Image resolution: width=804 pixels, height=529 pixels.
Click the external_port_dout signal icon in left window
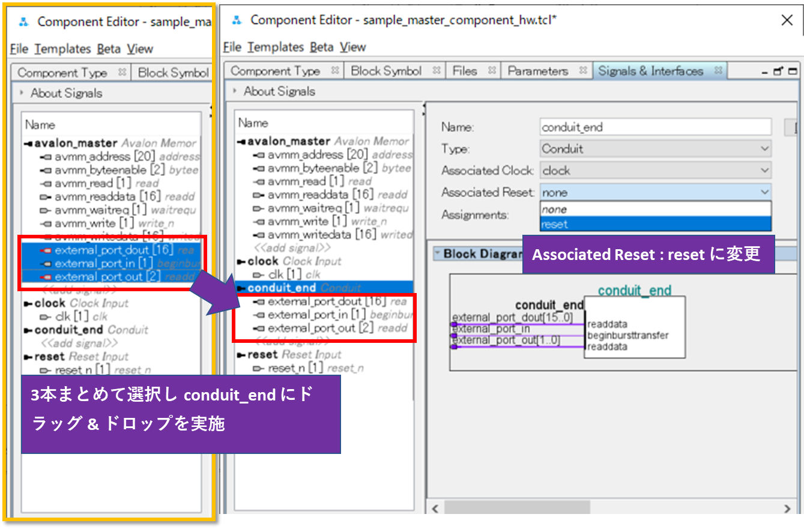(44, 250)
